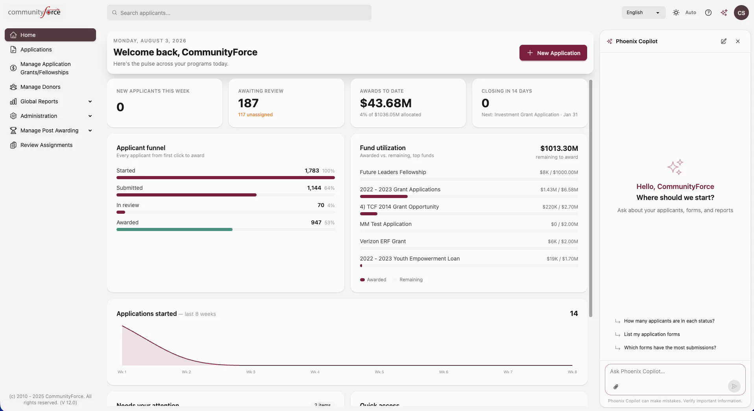Viewport: 754px width, 411px height.
Task: Click the Ask Phoenix Copilot text box
Action: tap(675, 371)
